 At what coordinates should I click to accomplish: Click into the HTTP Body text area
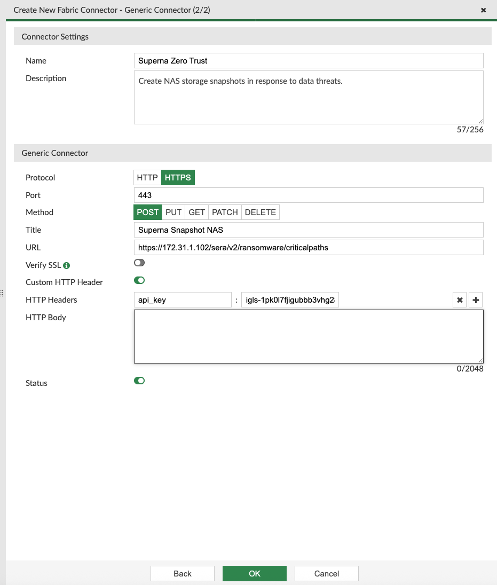309,336
